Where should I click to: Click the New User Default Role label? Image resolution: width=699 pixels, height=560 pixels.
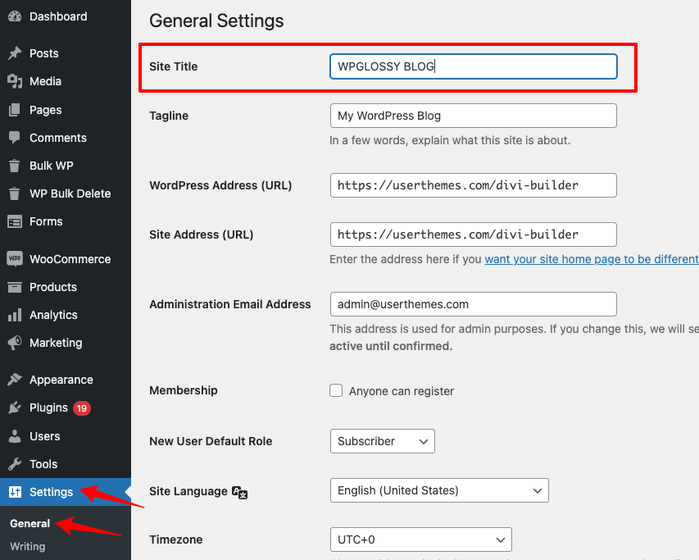click(211, 441)
